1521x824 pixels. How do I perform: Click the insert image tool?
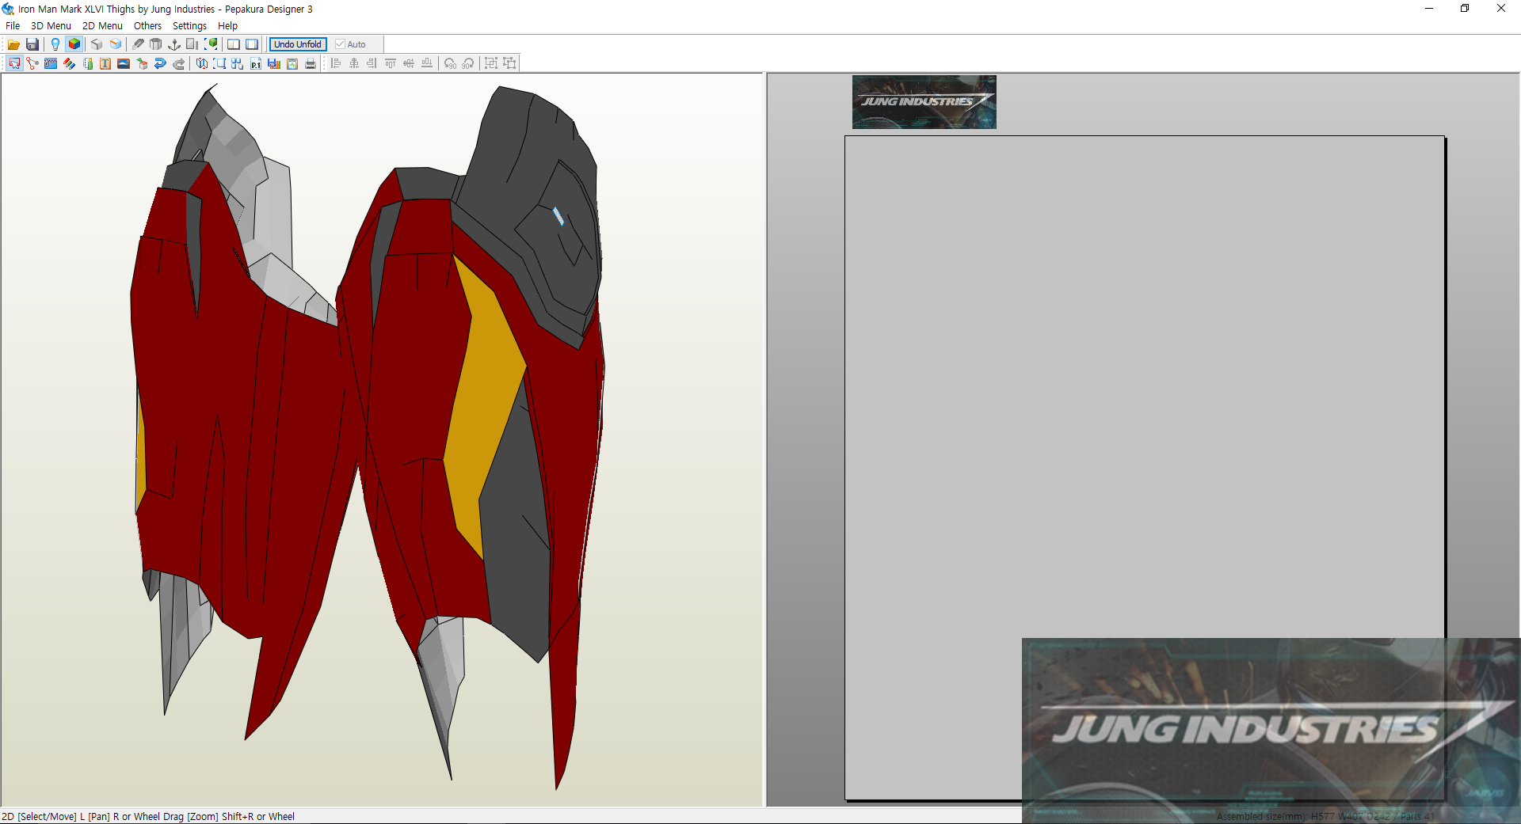pyautogui.click(x=124, y=63)
